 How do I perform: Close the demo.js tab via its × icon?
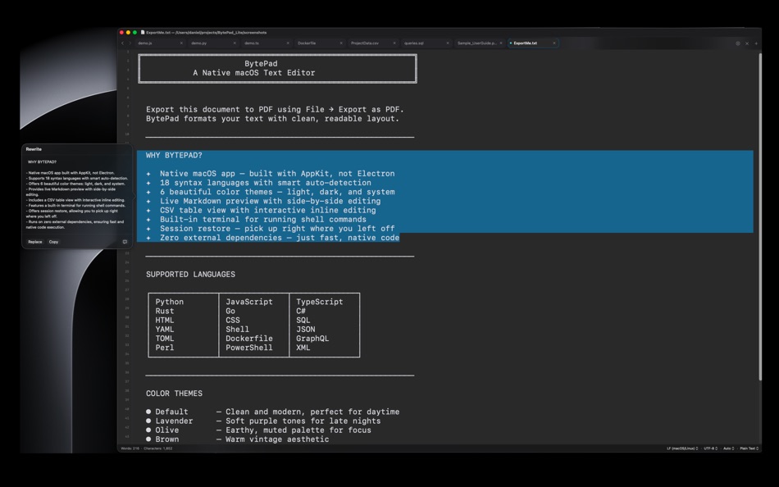tap(181, 43)
